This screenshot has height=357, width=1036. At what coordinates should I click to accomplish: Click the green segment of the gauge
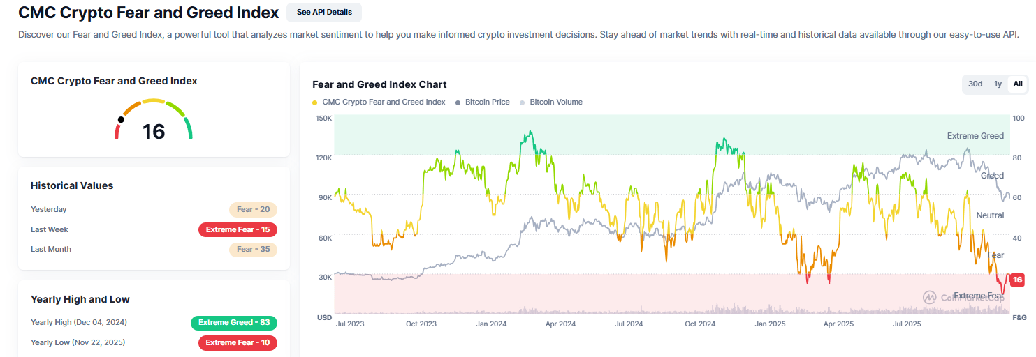pos(189,128)
